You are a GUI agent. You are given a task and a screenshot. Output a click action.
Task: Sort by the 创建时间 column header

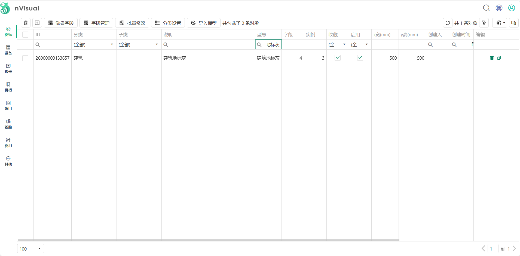pyautogui.click(x=462, y=35)
